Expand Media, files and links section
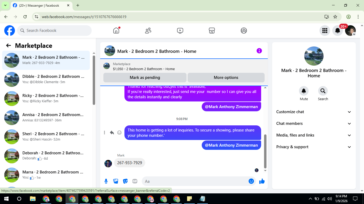The width and height of the screenshot is (364, 204). point(314,135)
